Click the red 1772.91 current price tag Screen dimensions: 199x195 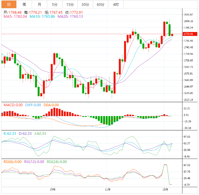[188, 34]
